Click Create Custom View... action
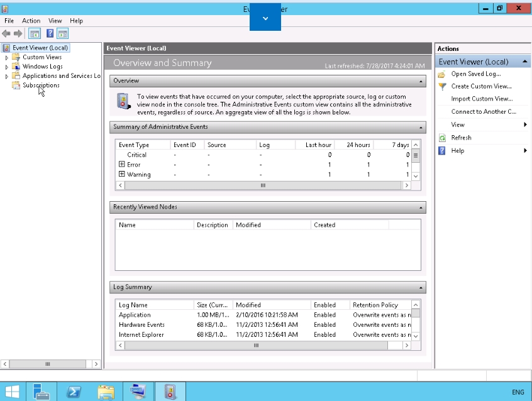The height and width of the screenshot is (401, 532). coord(482,86)
